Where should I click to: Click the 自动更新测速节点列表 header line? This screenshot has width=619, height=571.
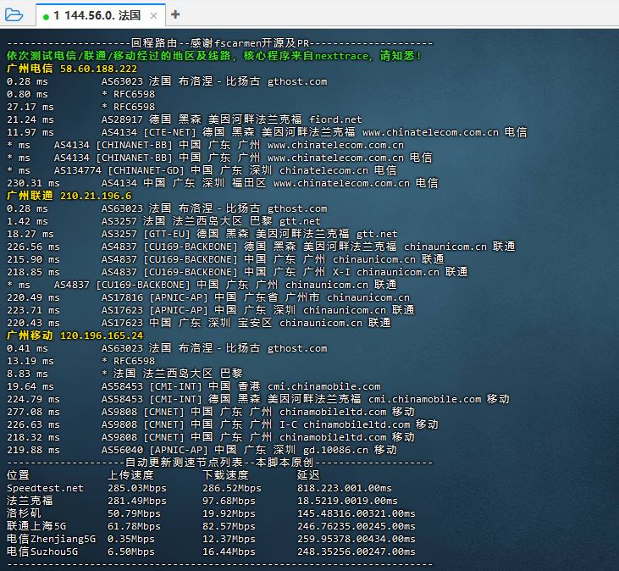click(x=220, y=463)
